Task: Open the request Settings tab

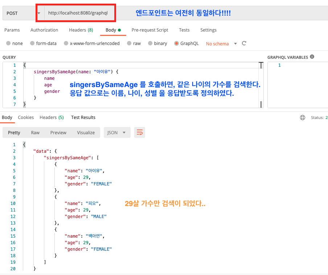Action: pyautogui.click(x=208, y=30)
